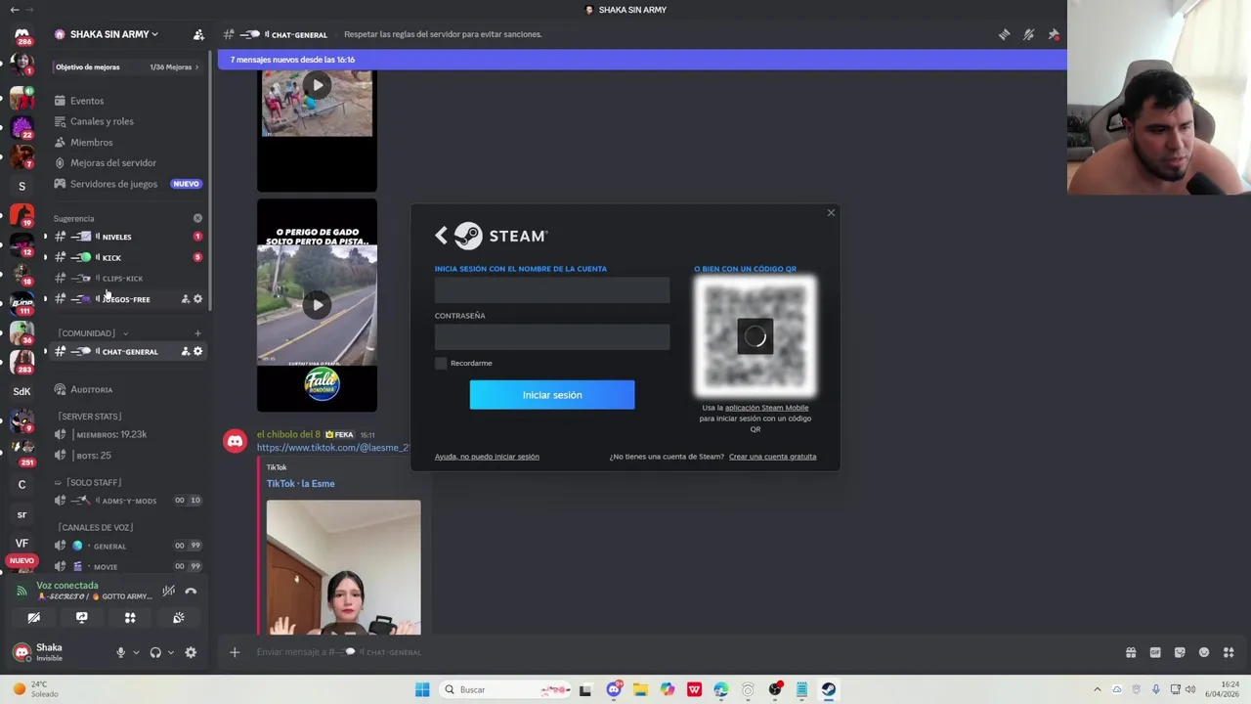Join the GENERAL voice channel
1251x704 pixels.
pos(127,546)
